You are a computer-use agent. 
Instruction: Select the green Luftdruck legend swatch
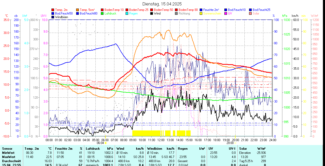(x=102, y=13)
